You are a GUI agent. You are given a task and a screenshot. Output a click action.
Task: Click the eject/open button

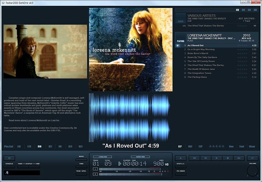coord(180,158)
